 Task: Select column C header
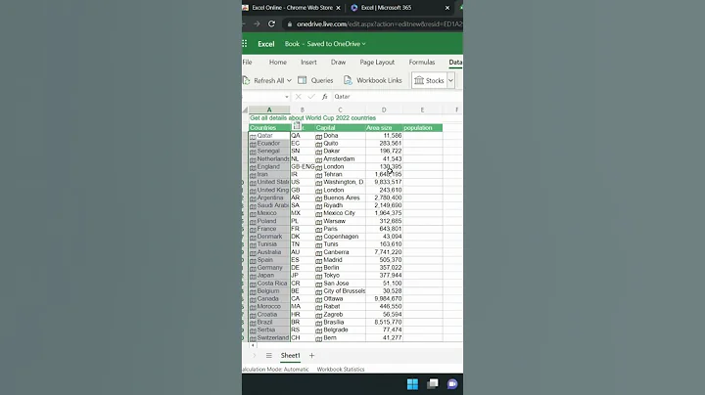tap(340, 110)
